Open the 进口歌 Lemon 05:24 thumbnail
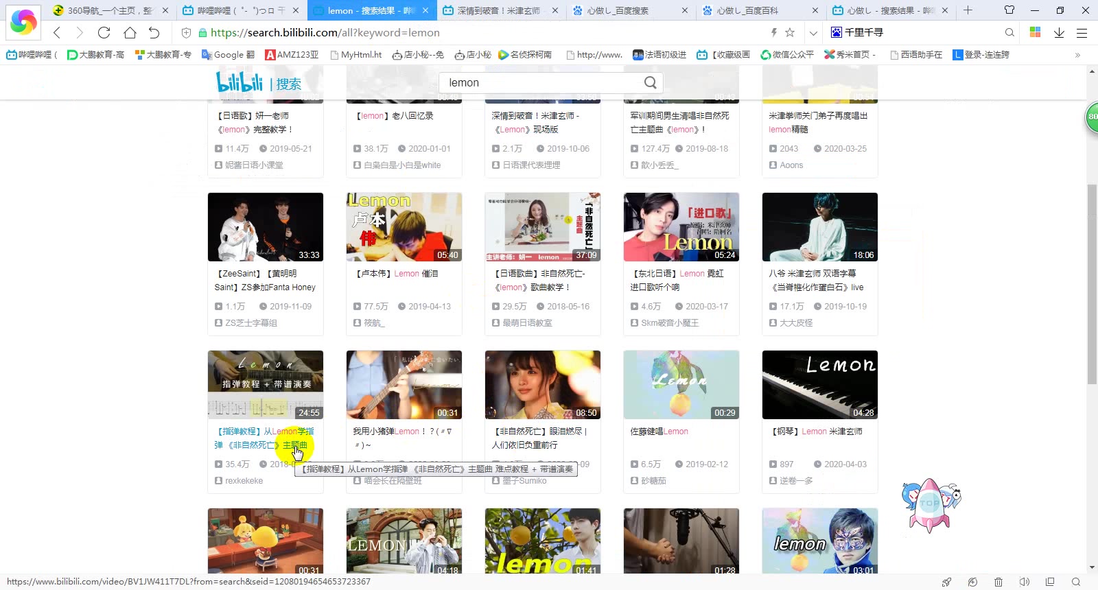Screen dimensions: 1098x590 681,227
